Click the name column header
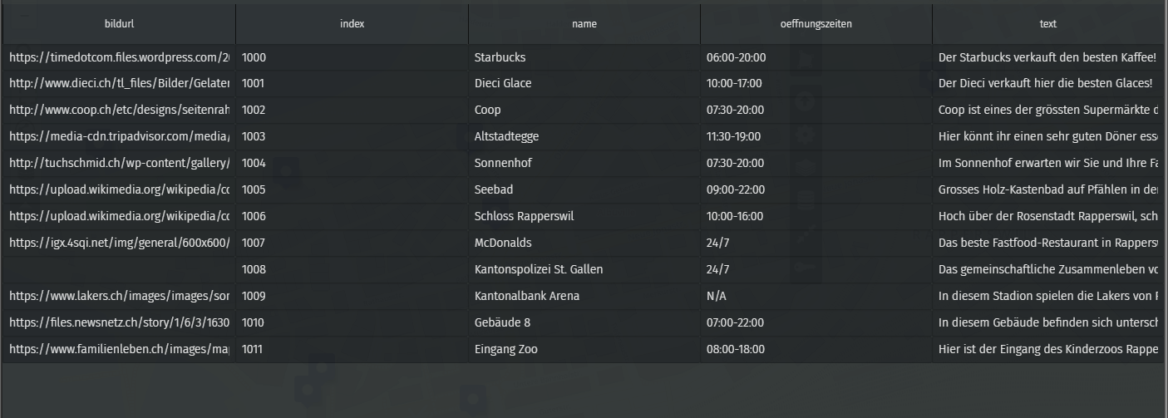The image size is (1168, 418). 584,24
